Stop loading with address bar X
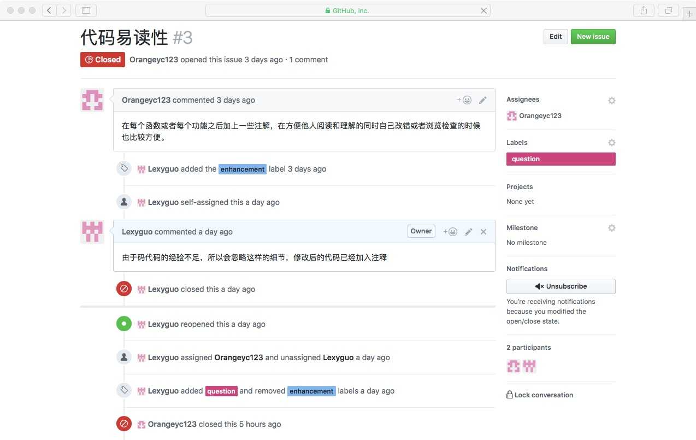Viewport: 696px width, 440px height. pyautogui.click(x=483, y=10)
